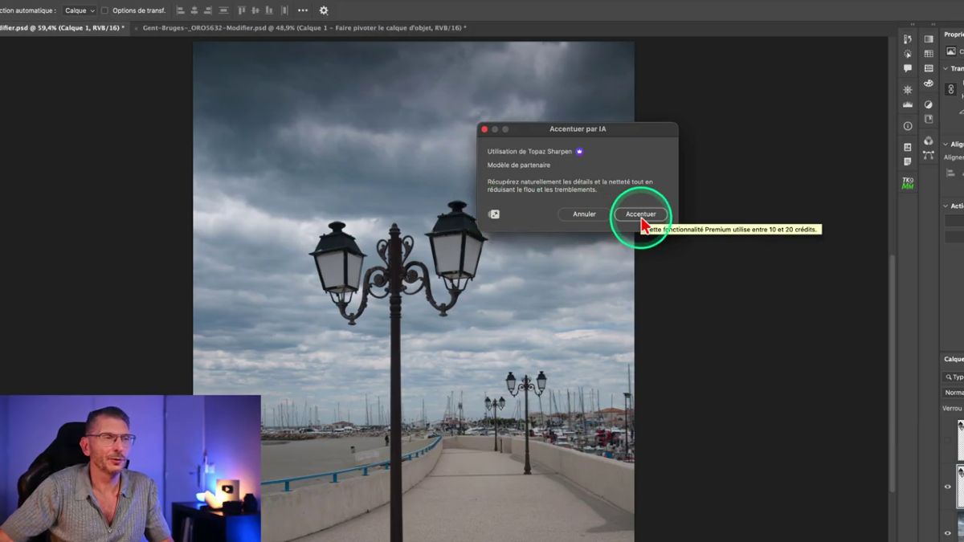Collapse the Transformation section in Properties
Screen dimensions: 964x542
946,68
